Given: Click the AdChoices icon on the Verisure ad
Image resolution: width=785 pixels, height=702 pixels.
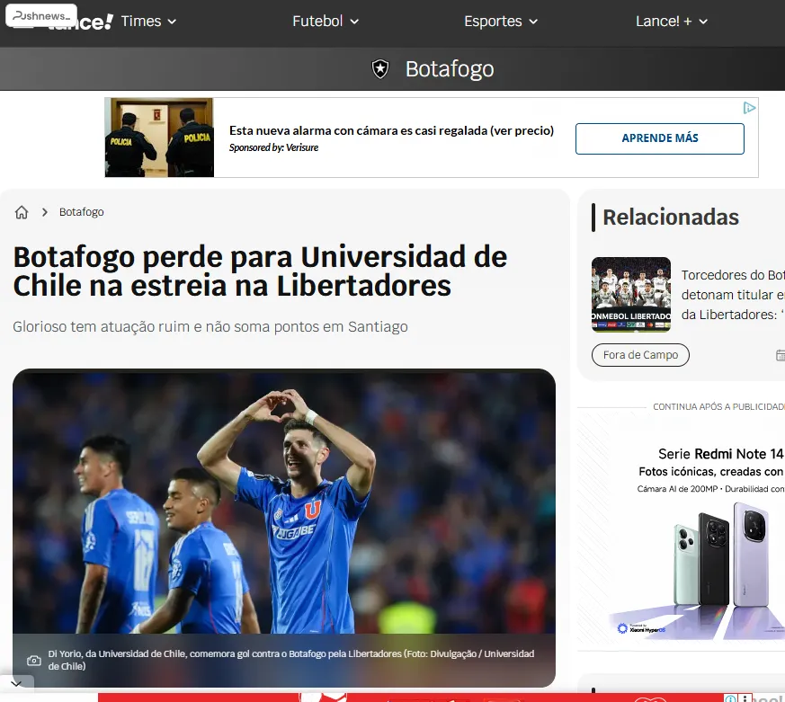Looking at the screenshot, I should pyautogui.click(x=749, y=108).
